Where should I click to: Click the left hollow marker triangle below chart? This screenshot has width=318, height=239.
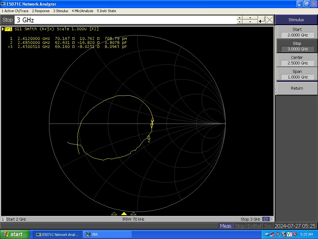(114, 213)
